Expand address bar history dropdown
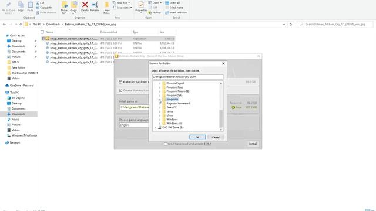Viewport: 376px width, 211px height. coord(284,25)
